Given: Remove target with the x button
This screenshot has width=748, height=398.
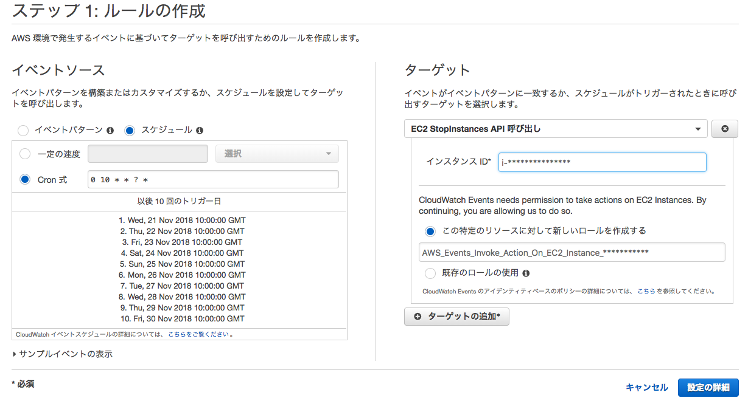Looking at the screenshot, I should (724, 129).
